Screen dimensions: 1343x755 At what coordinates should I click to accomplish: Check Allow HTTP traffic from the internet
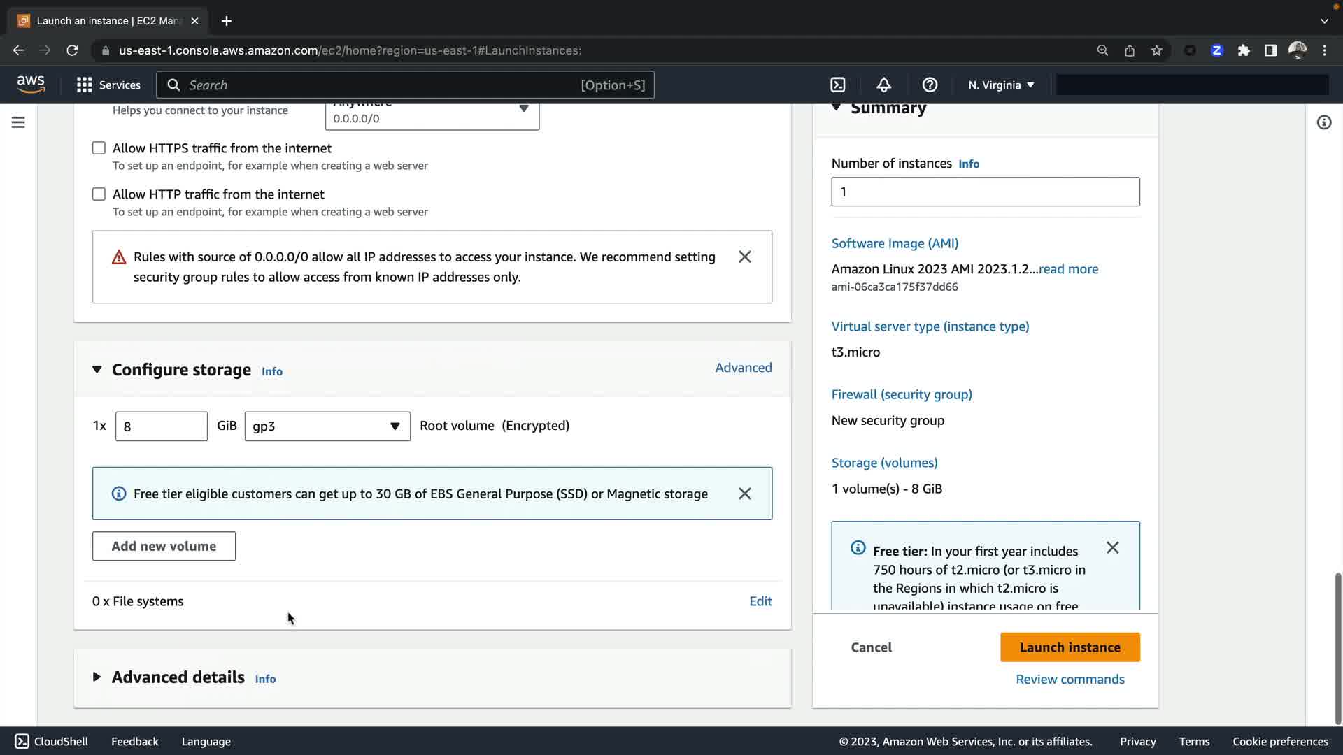99,194
